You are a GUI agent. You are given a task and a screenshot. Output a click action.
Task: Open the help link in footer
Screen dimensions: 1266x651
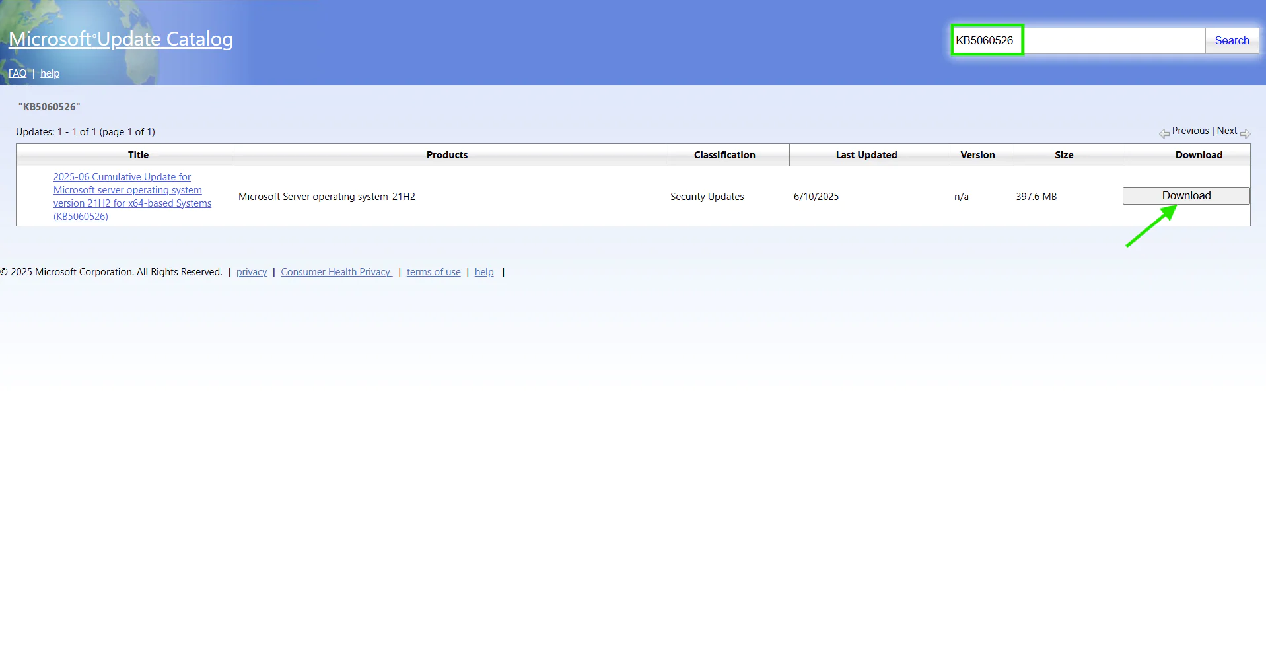(484, 272)
